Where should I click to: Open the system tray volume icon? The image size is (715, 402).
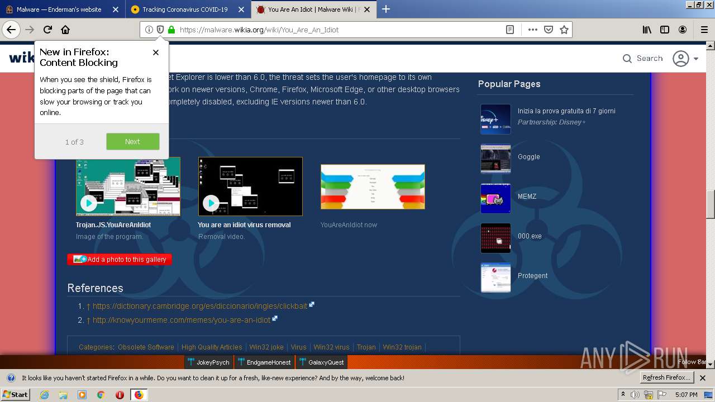635,395
